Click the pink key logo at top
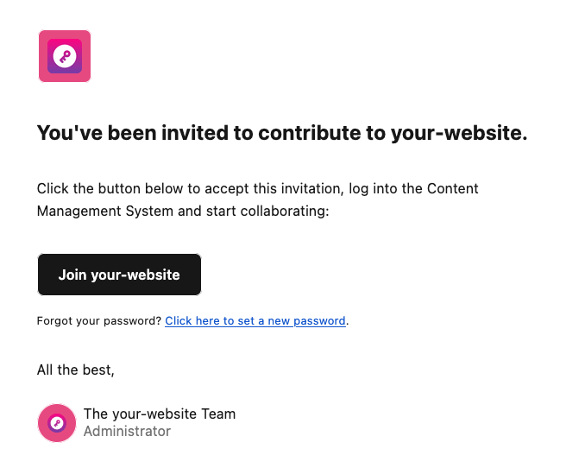The width and height of the screenshot is (585, 474). pyautogui.click(x=65, y=56)
